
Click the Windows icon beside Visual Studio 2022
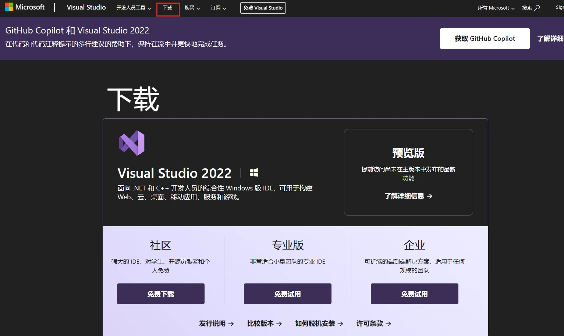coord(254,173)
